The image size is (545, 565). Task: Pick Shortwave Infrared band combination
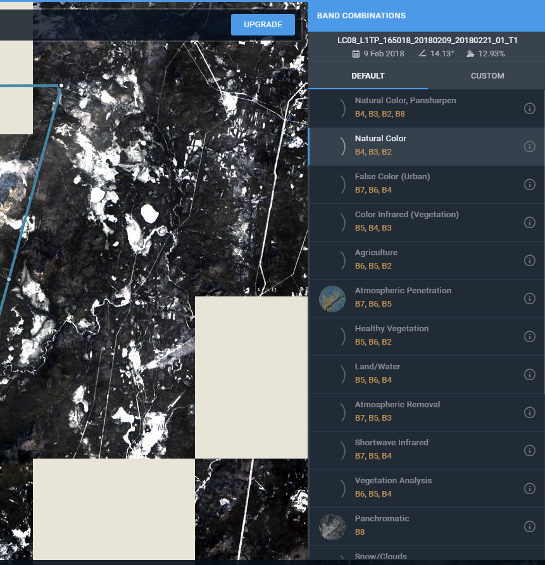pyautogui.click(x=427, y=450)
